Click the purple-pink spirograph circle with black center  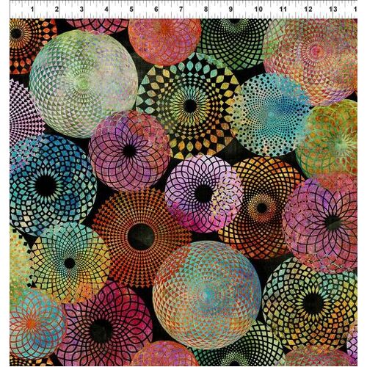coord(129,151)
